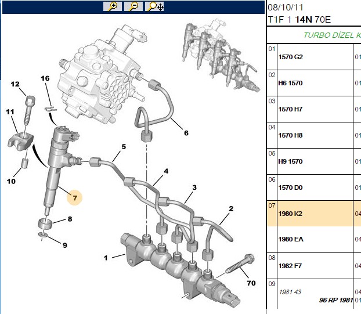Click callout number 16 clip label
Image resolution: width=361 pixels, height=314 pixels.
(x=45, y=78)
